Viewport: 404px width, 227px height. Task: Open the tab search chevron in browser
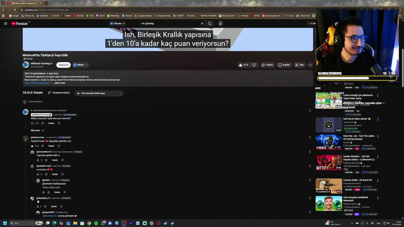[3, 3]
